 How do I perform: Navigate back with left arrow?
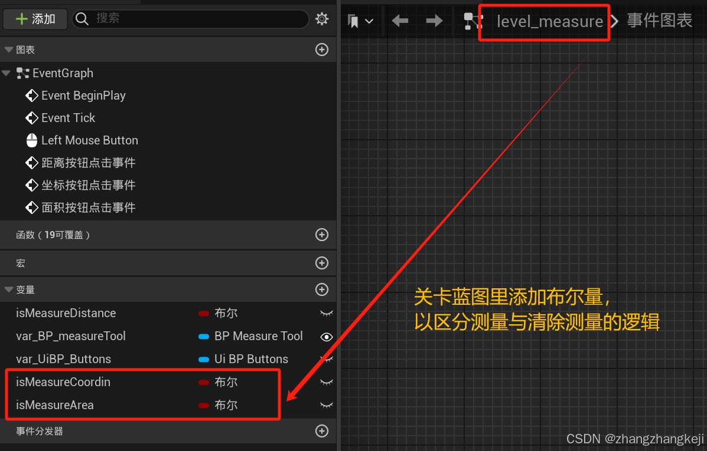coord(400,20)
